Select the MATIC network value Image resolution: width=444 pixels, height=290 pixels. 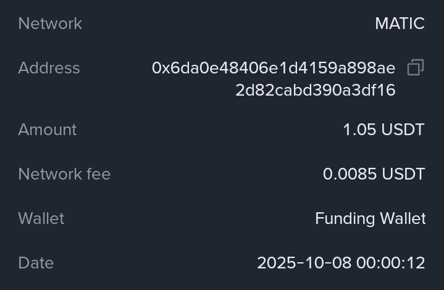pos(400,23)
